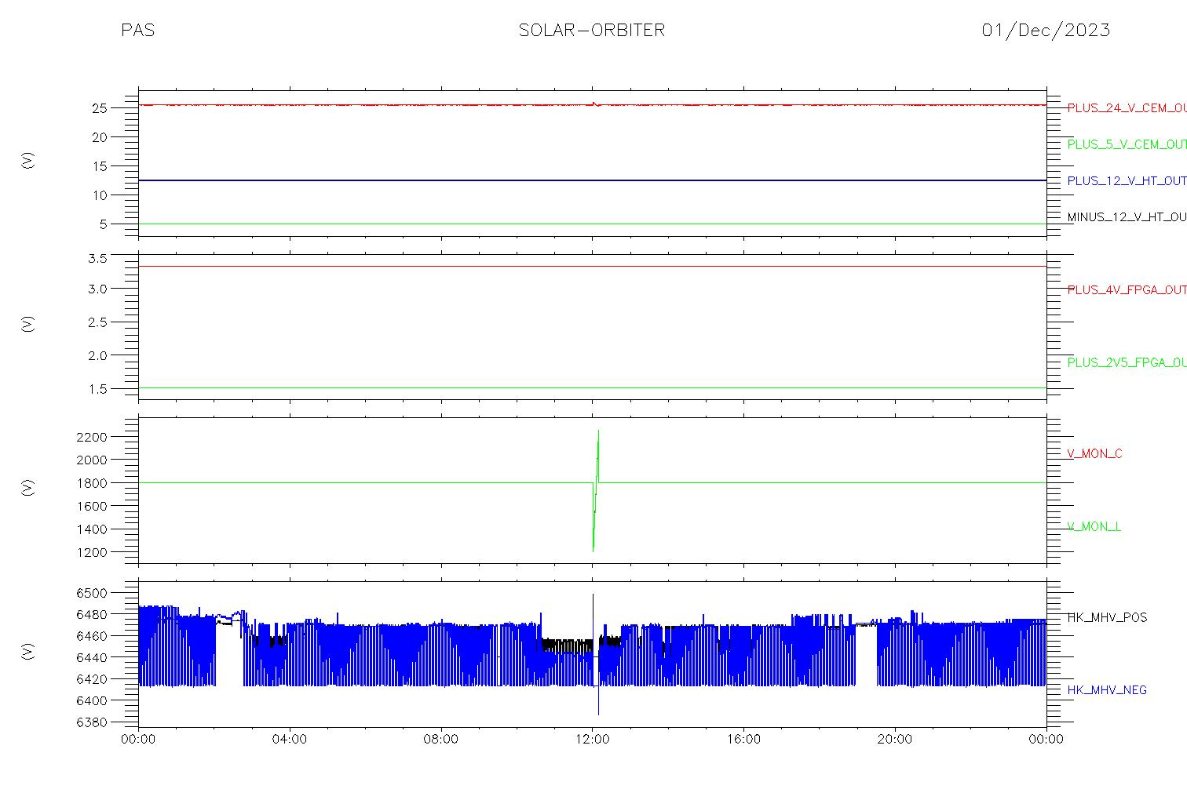
Task: Select the SOLAR-ORBITER heading
Action: [592, 30]
